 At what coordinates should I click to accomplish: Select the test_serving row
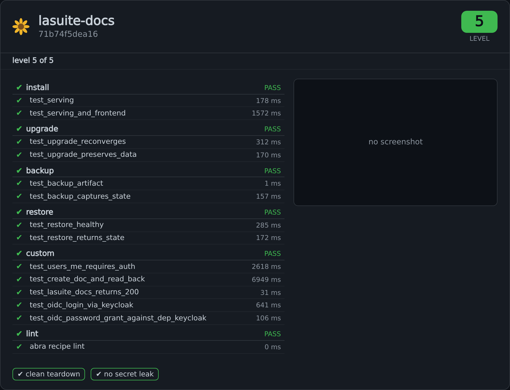tap(148, 100)
